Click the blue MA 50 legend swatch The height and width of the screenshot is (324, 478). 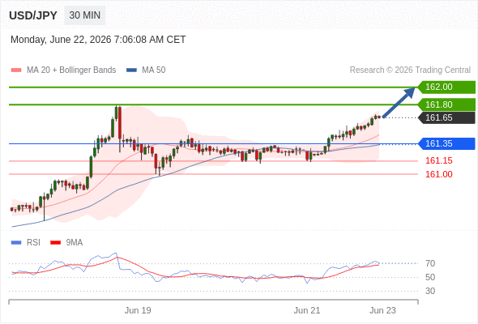point(131,70)
